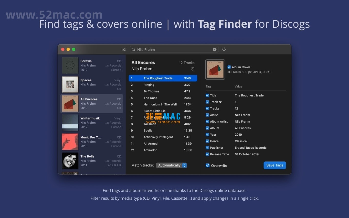Select track 5 Harmonium In The Well
Viewport: 349px width, 218px height.
(x=163, y=104)
